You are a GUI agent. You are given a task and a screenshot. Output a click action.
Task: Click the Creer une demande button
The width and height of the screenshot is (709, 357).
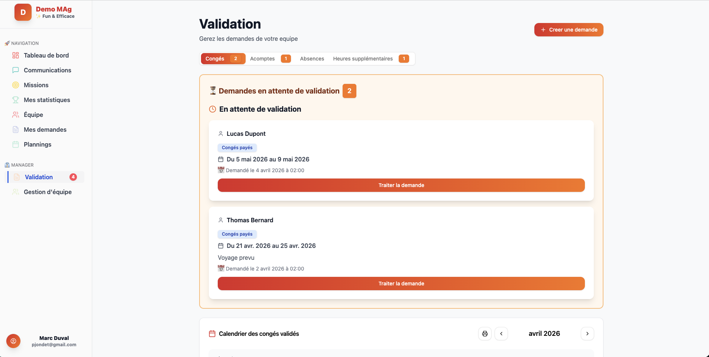tap(569, 30)
